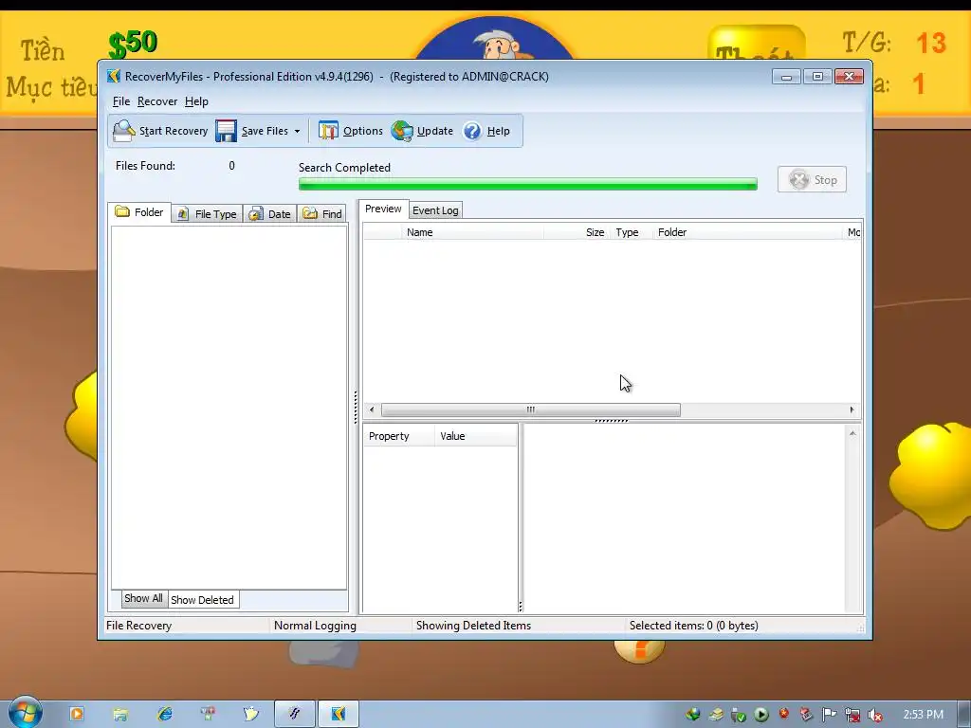Image resolution: width=971 pixels, height=728 pixels.
Task: Switch to the Folder tab
Action: 139,212
